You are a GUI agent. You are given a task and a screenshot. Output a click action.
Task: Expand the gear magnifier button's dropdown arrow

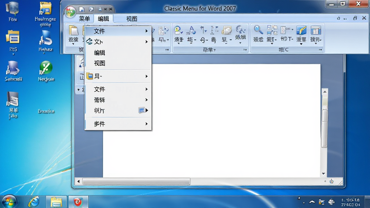240,43
